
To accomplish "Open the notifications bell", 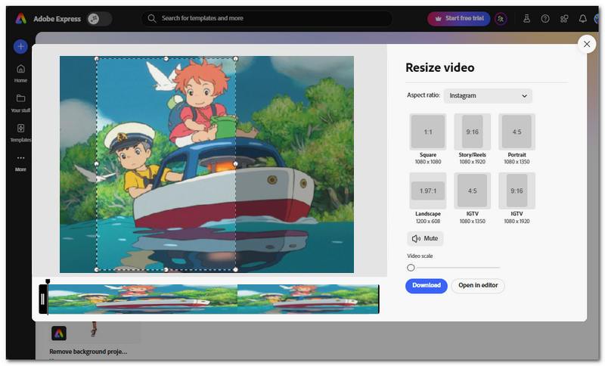I will click(582, 18).
